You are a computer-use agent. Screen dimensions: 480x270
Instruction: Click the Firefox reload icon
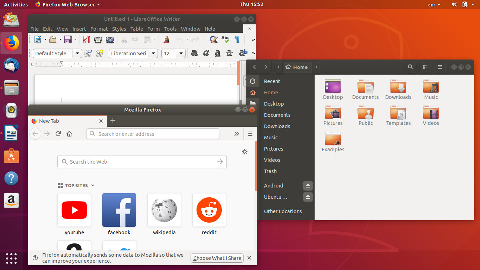coord(58,134)
